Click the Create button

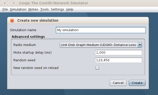click(137, 83)
